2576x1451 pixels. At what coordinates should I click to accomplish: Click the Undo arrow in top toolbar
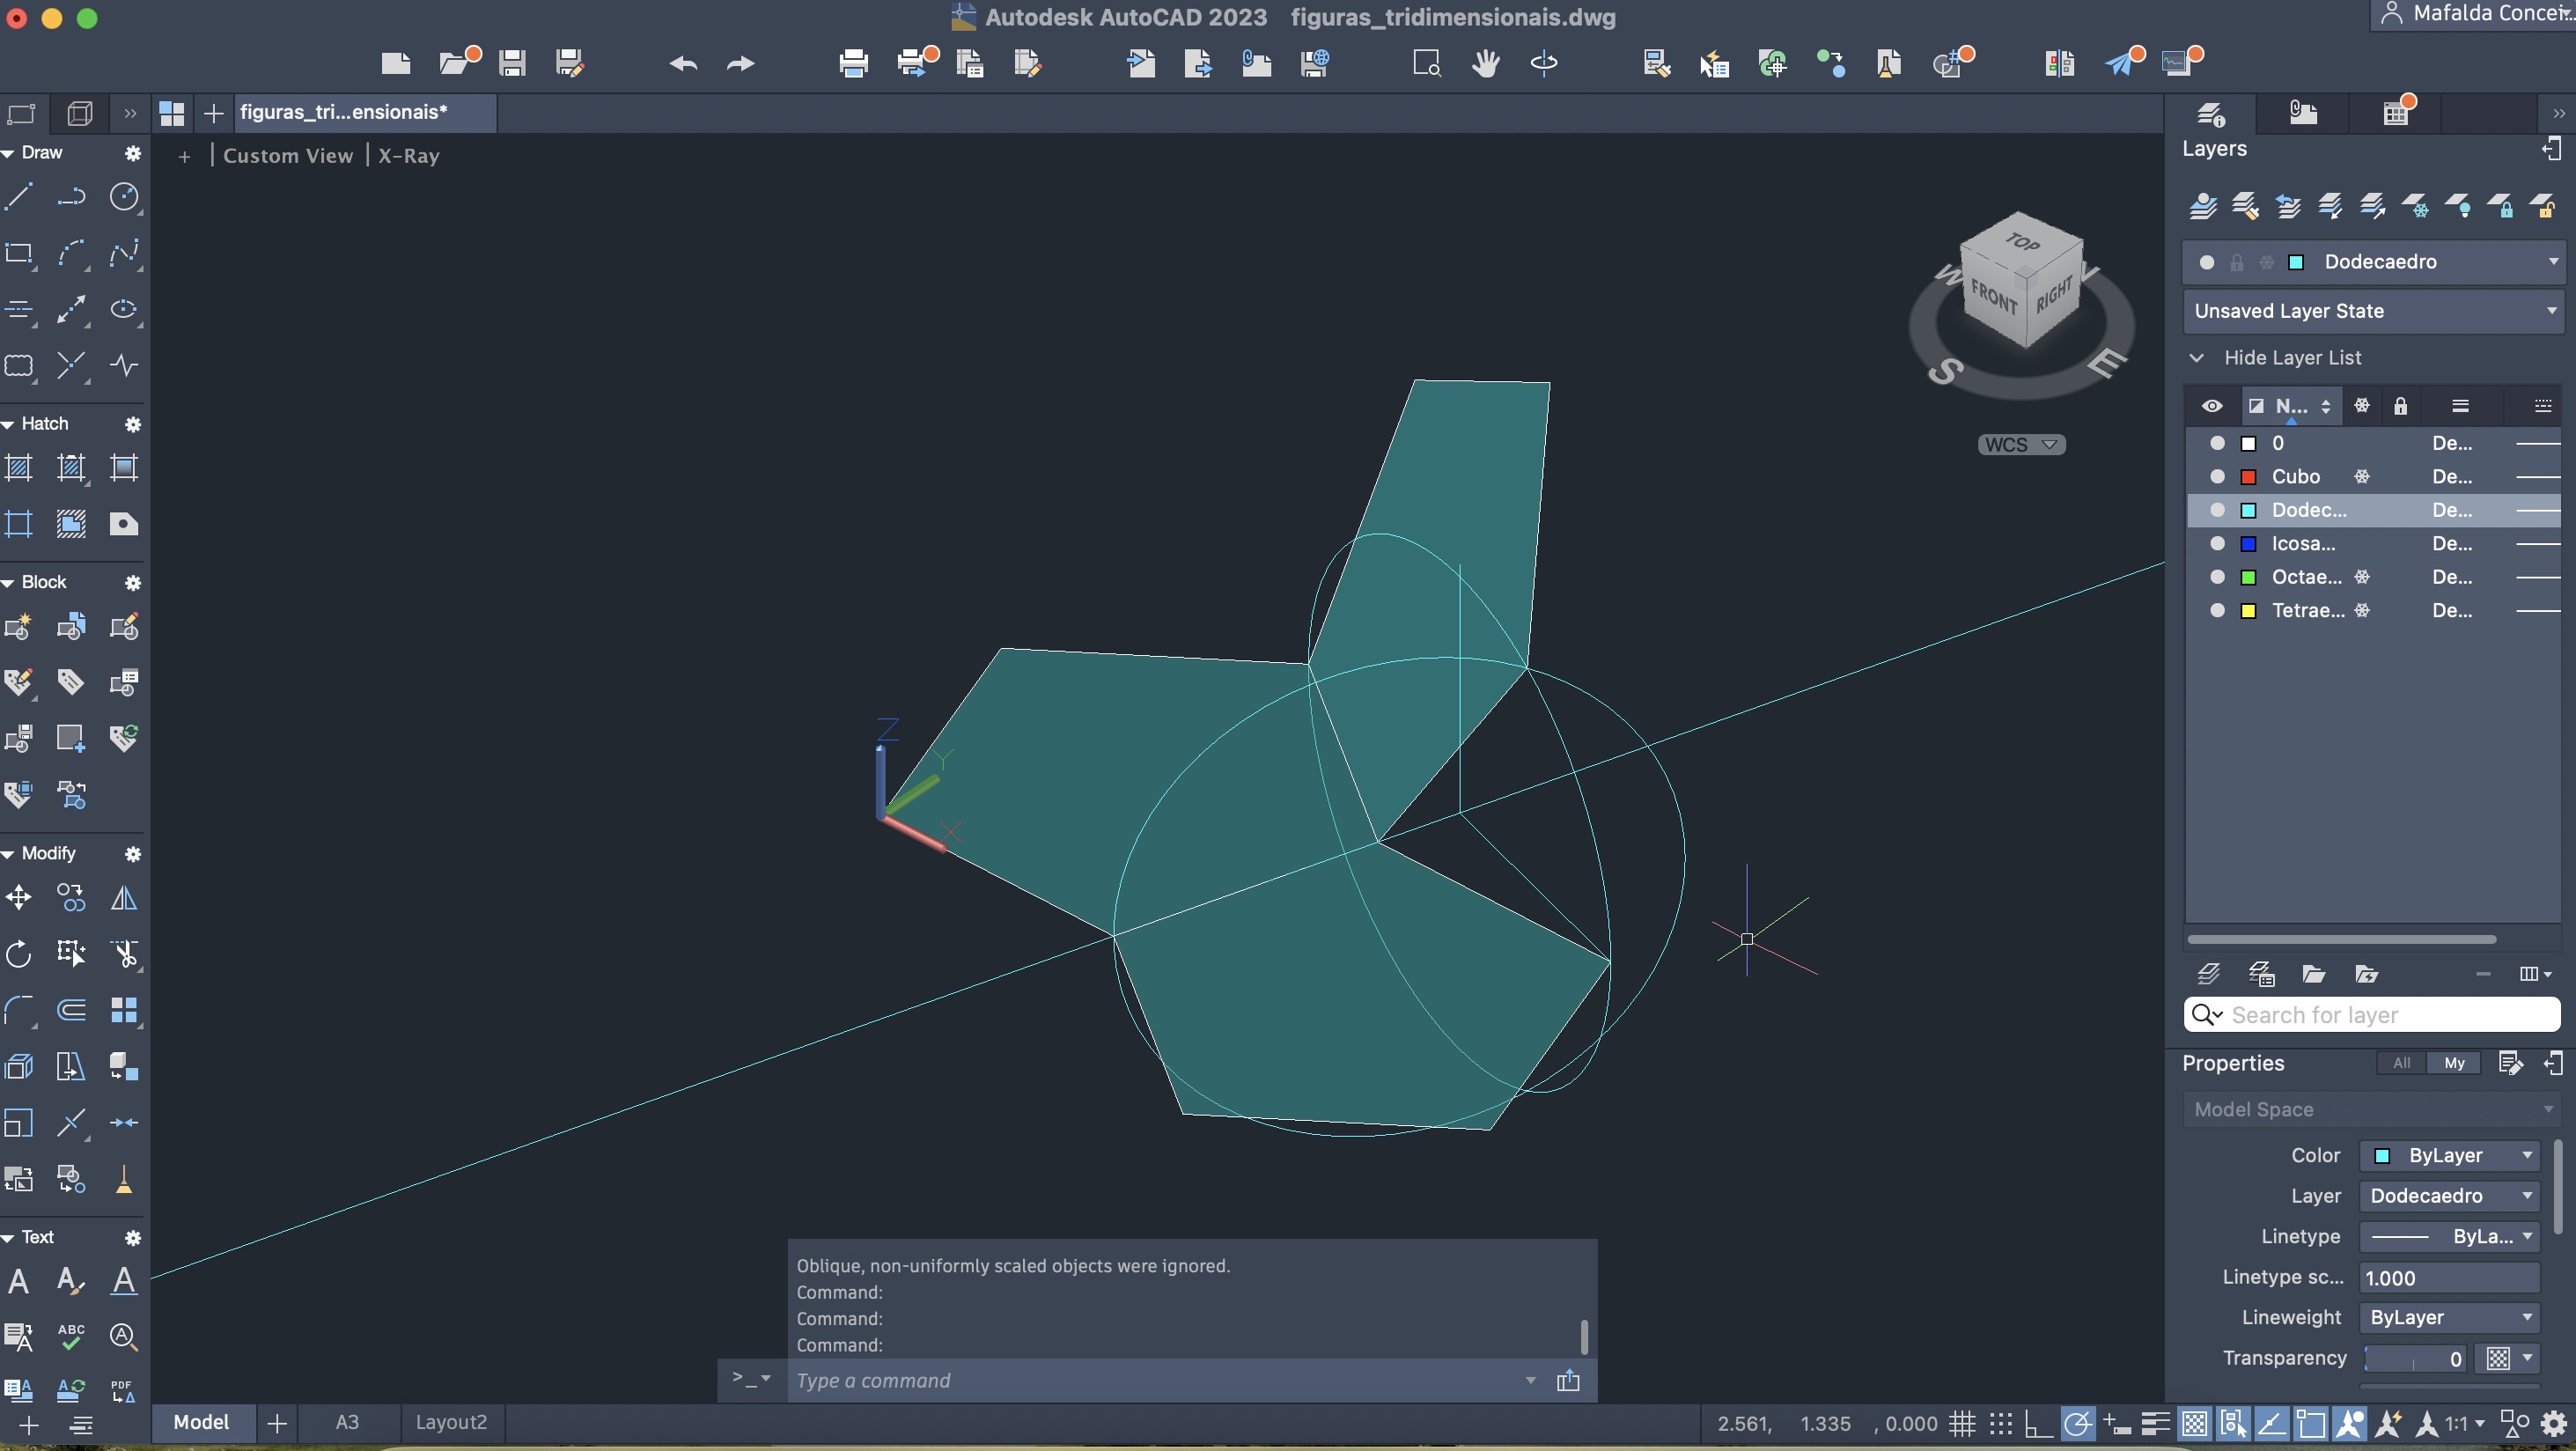point(683,64)
